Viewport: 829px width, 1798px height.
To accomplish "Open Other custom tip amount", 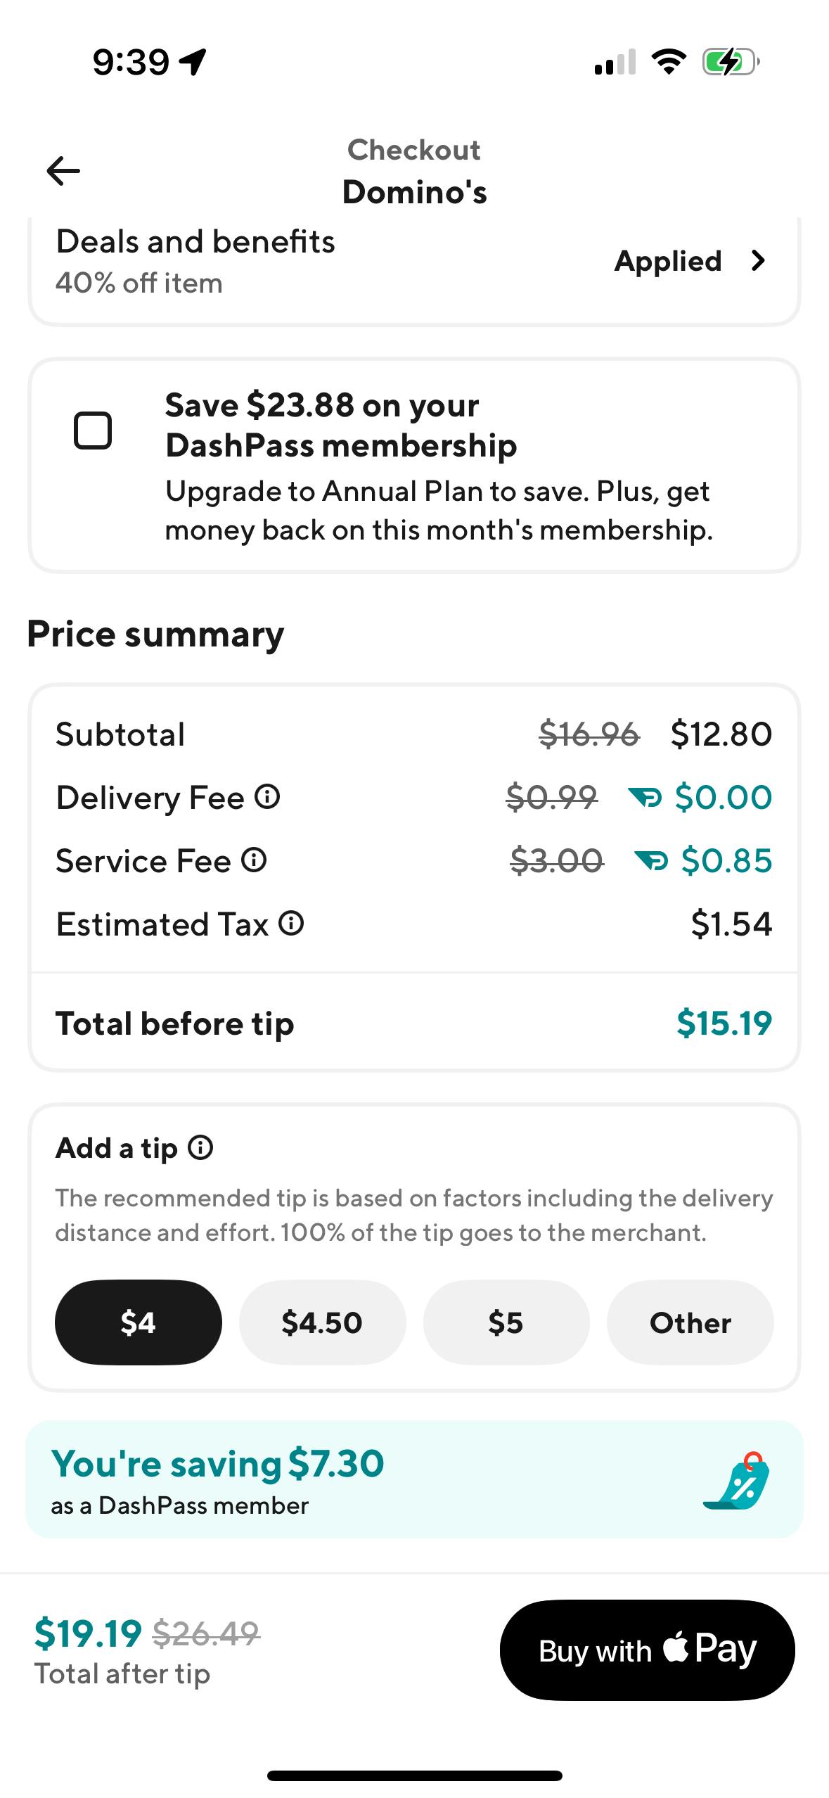I will 690,1322.
